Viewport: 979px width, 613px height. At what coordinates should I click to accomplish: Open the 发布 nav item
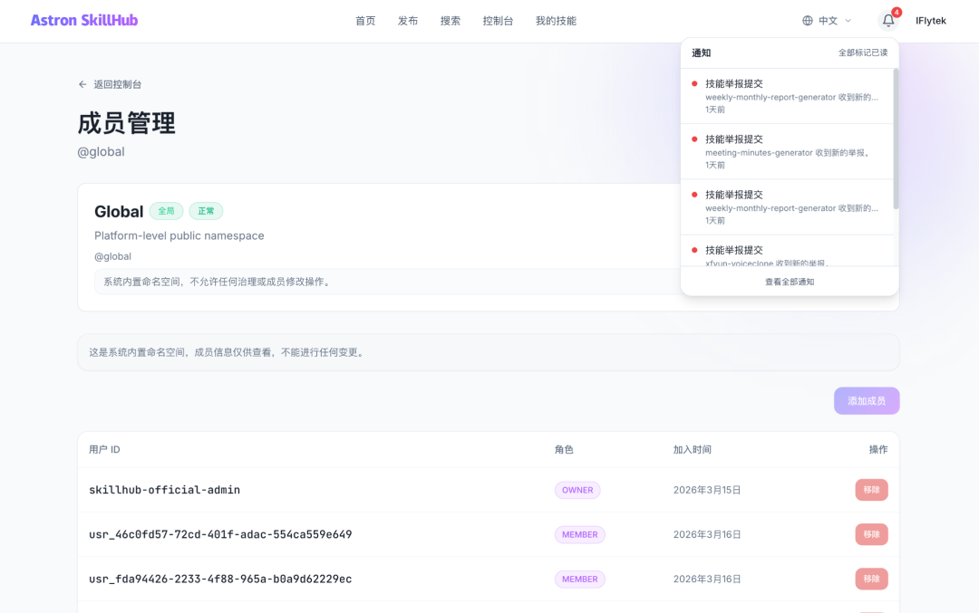[x=408, y=21]
